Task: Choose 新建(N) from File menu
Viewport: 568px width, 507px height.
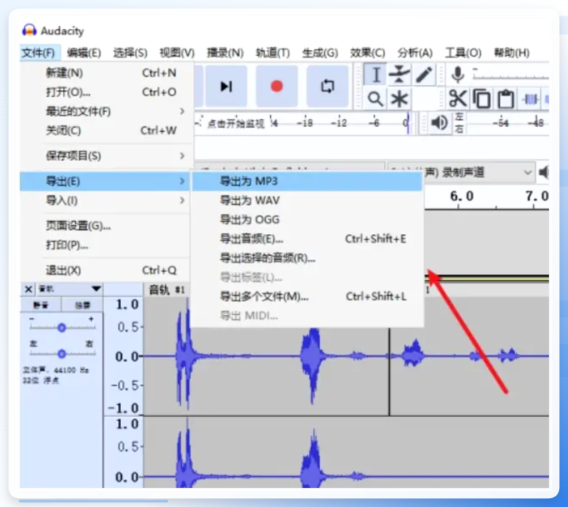Action: (105, 73)
